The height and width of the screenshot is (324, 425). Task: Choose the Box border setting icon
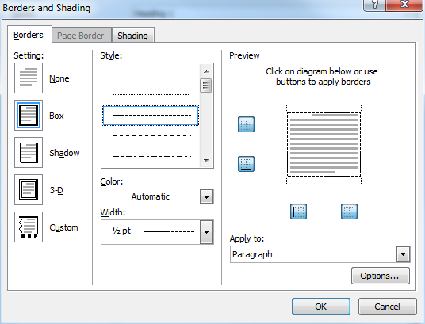point(29,116)
